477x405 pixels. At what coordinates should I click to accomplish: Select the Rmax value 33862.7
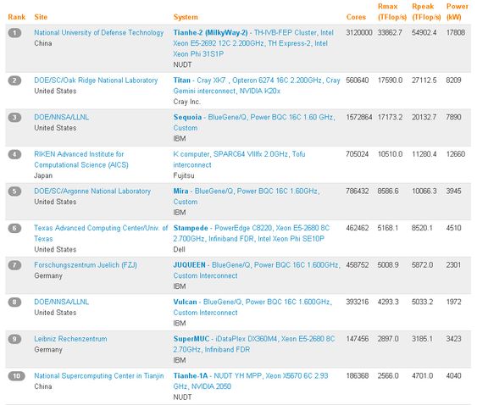[x=390, y=32]
